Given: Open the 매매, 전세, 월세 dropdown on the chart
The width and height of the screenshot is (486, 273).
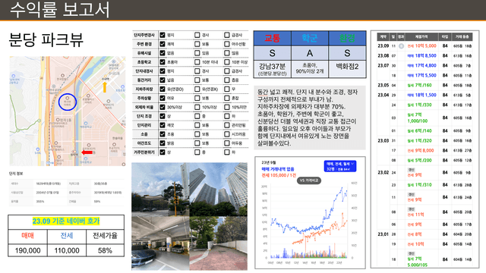Looking at the screenshot, I should [x=340, y=166].
